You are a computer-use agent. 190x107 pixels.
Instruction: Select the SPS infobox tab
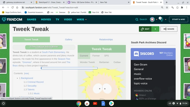point(106,56)
